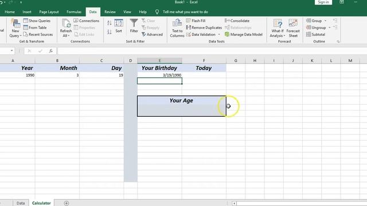Add a new sheet with plus button
The image size is (367, 206).
[67, 203]
